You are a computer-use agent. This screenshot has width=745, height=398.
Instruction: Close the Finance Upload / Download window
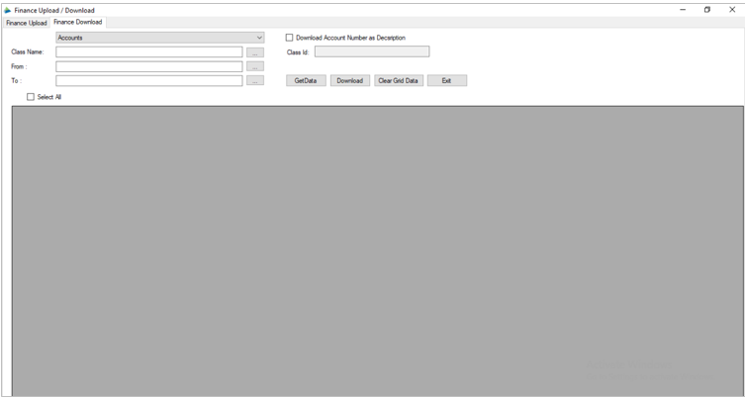pos(732,10)
